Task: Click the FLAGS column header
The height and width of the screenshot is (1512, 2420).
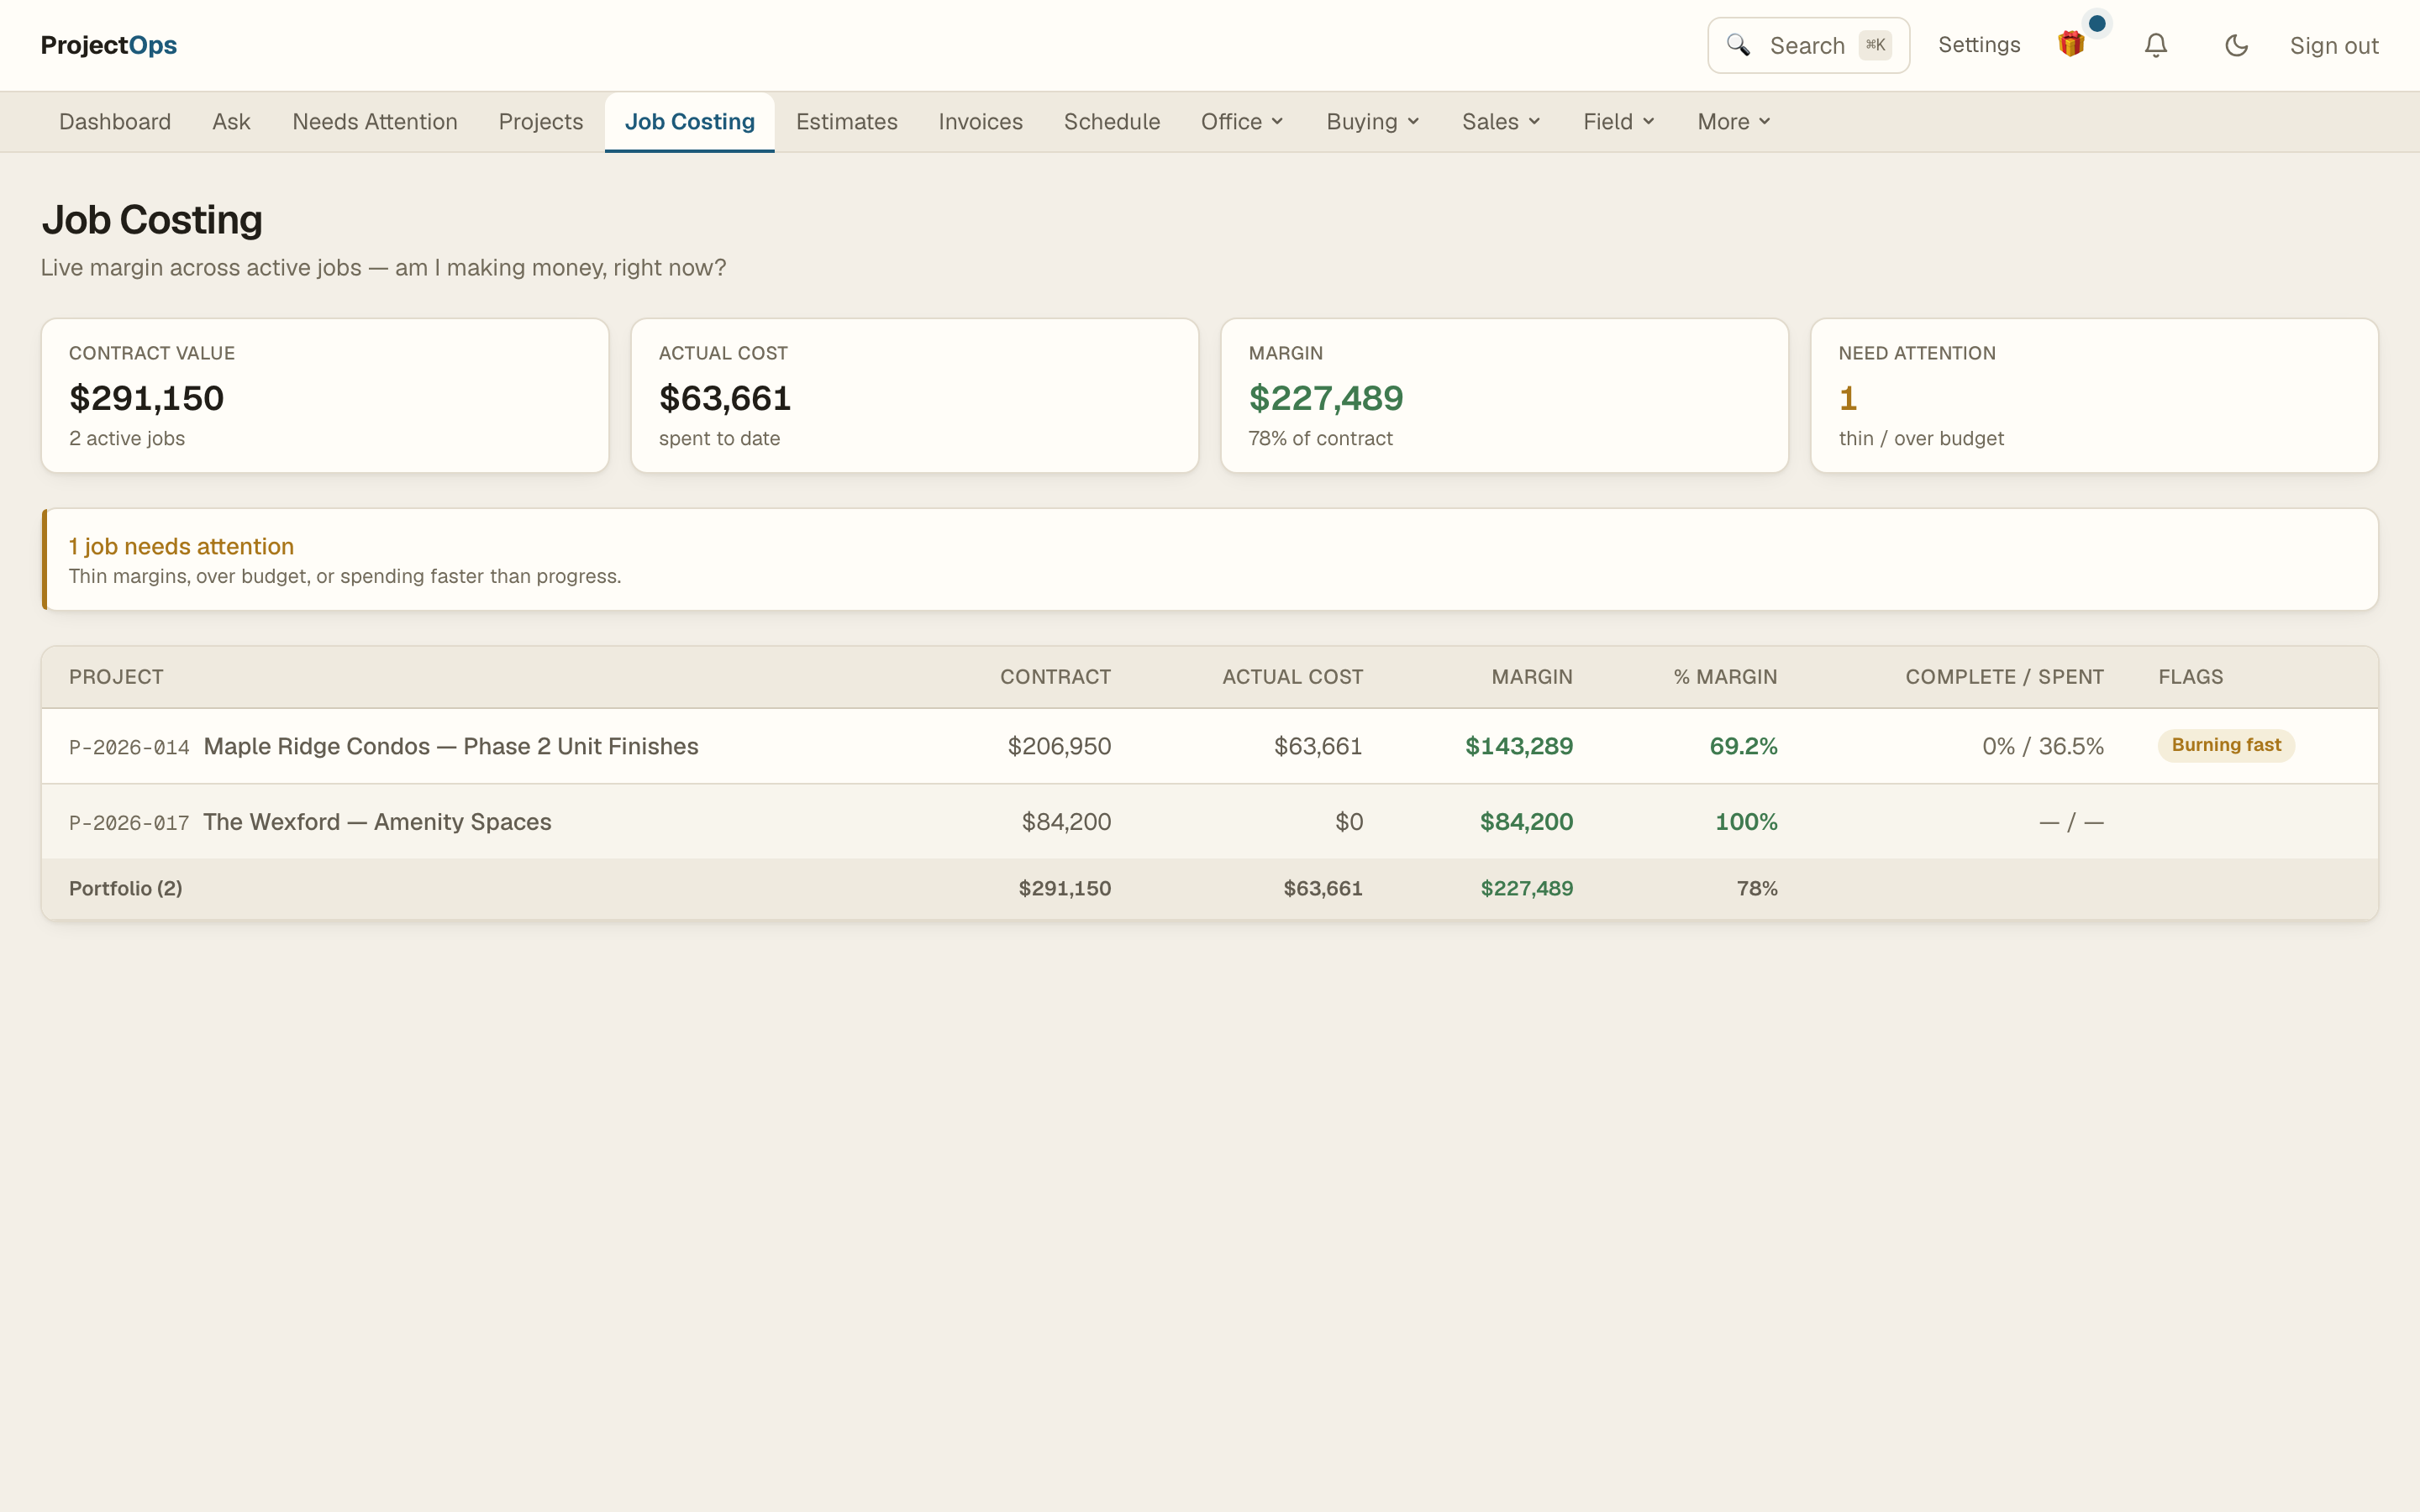Action: (2190, 677)
